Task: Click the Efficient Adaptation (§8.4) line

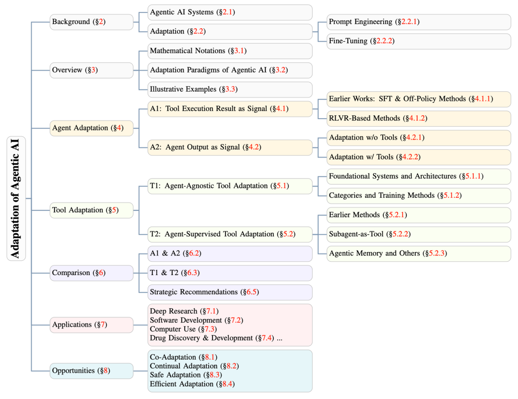Action: [x=192, y=384]
